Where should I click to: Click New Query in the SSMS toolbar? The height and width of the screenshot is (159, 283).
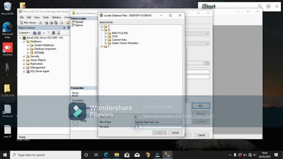point(28,23)
